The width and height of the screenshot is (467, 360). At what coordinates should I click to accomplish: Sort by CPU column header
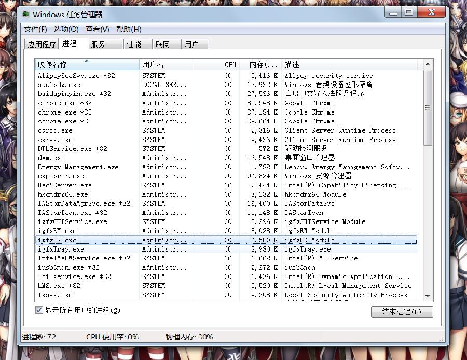click(x=216, y=65)
